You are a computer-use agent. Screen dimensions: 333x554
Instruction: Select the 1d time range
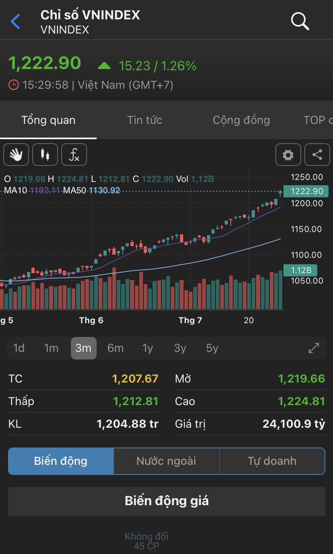pos(19,348)
